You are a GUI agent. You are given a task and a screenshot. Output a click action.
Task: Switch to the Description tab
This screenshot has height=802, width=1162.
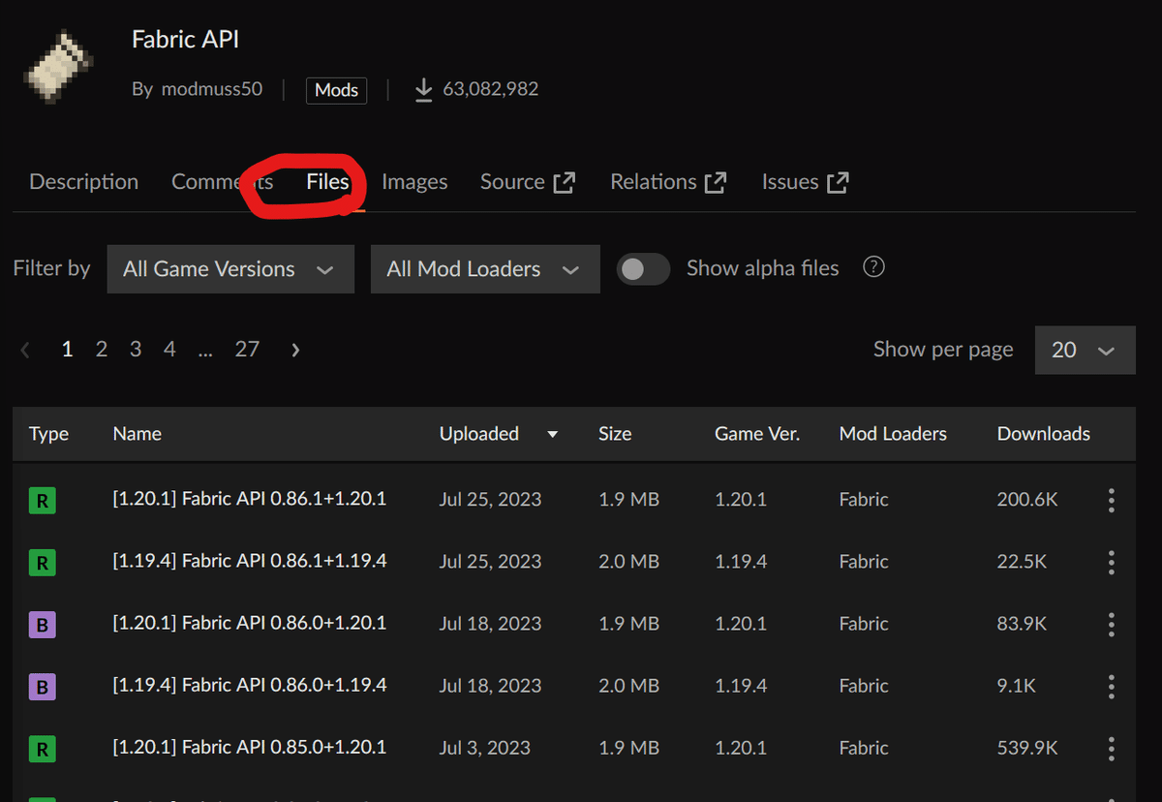tap(83, 182)
